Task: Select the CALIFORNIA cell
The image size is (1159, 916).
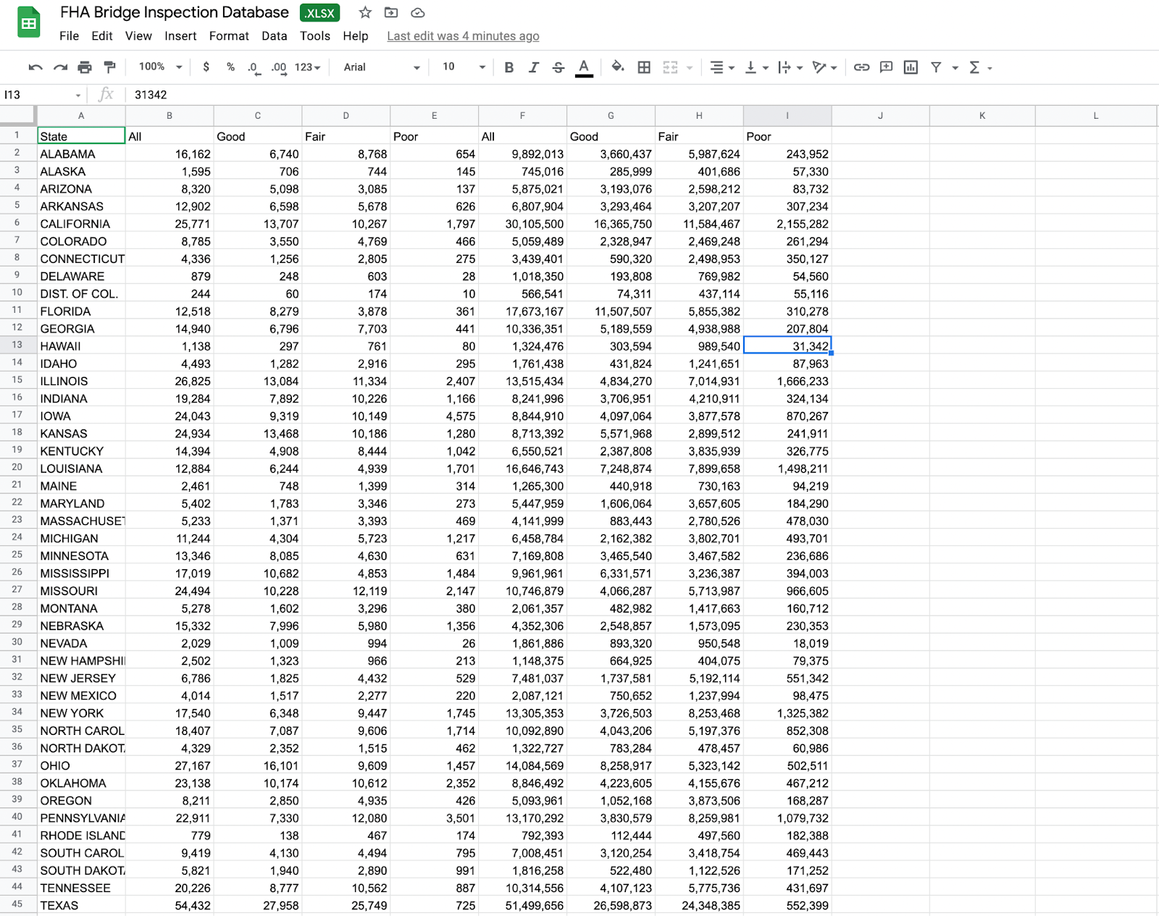Action: [81, 224]
